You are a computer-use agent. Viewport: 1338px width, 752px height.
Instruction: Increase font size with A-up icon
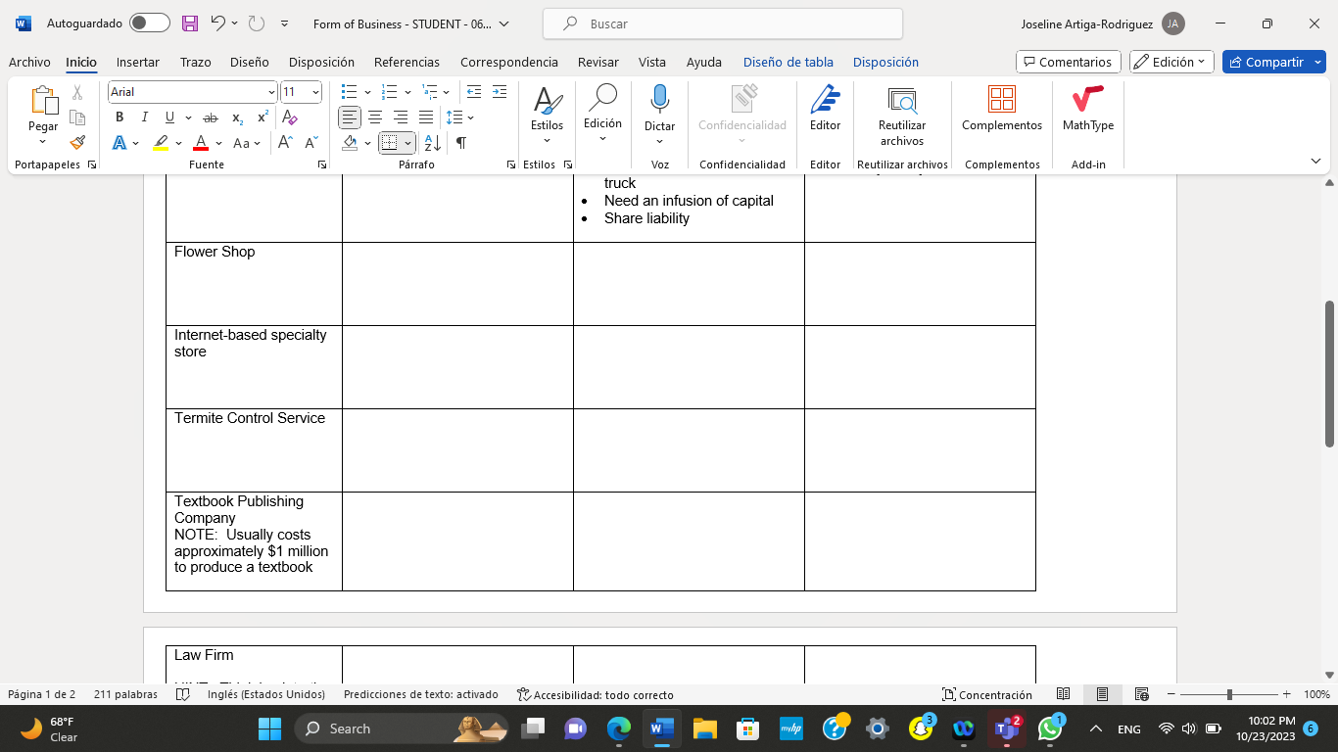(285, 142)
